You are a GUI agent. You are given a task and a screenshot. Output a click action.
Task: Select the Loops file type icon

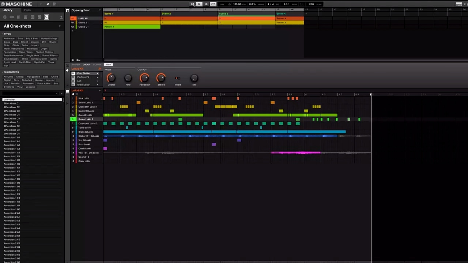[x=39, y=17]
